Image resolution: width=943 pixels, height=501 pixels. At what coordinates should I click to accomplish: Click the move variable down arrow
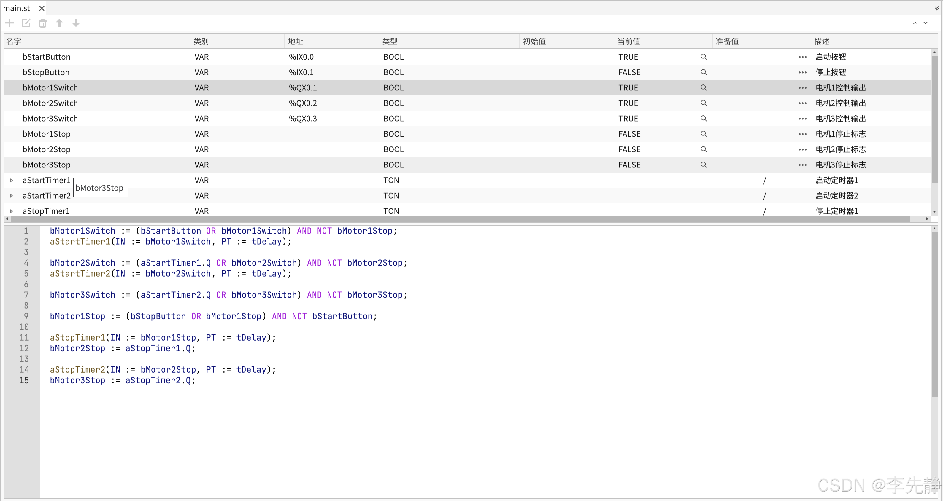pos(76,23)
